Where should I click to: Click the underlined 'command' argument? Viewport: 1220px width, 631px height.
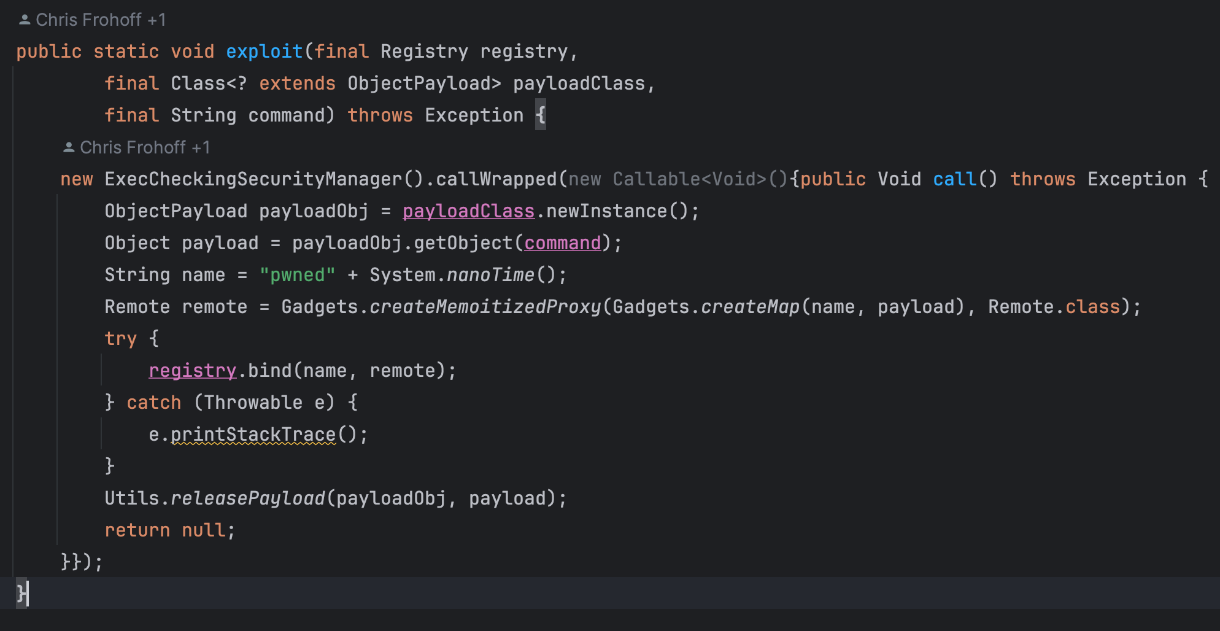[563, 243]
